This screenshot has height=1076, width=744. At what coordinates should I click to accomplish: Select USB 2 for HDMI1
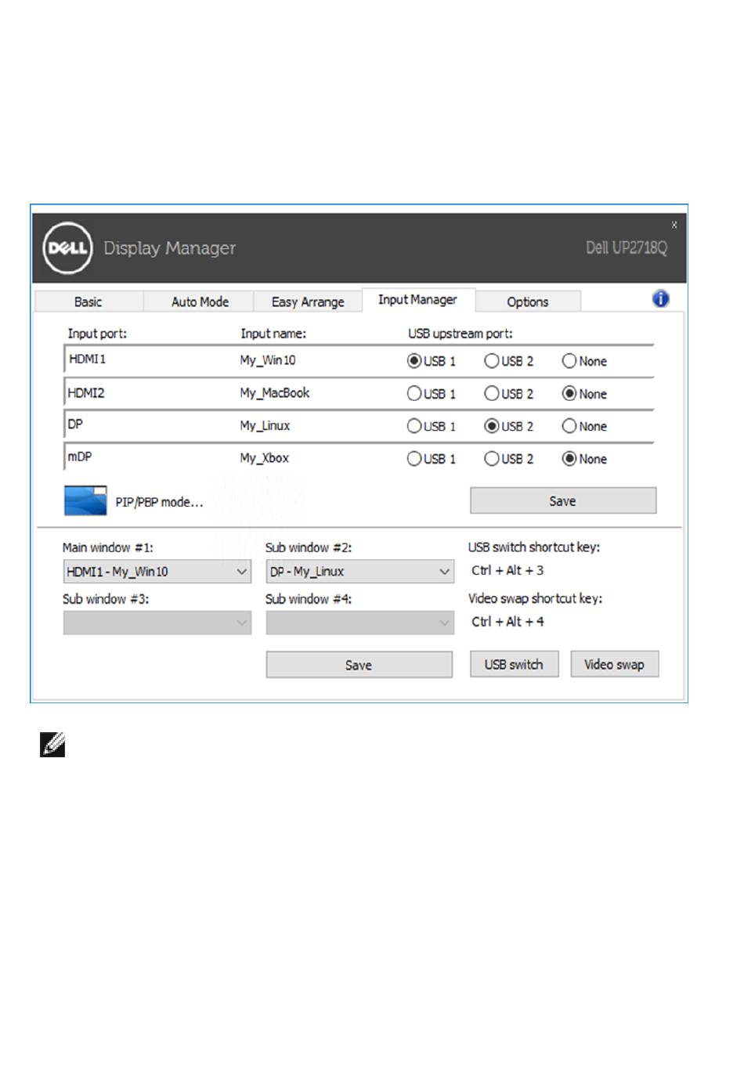pyautogui.click(x=491, y=361)
